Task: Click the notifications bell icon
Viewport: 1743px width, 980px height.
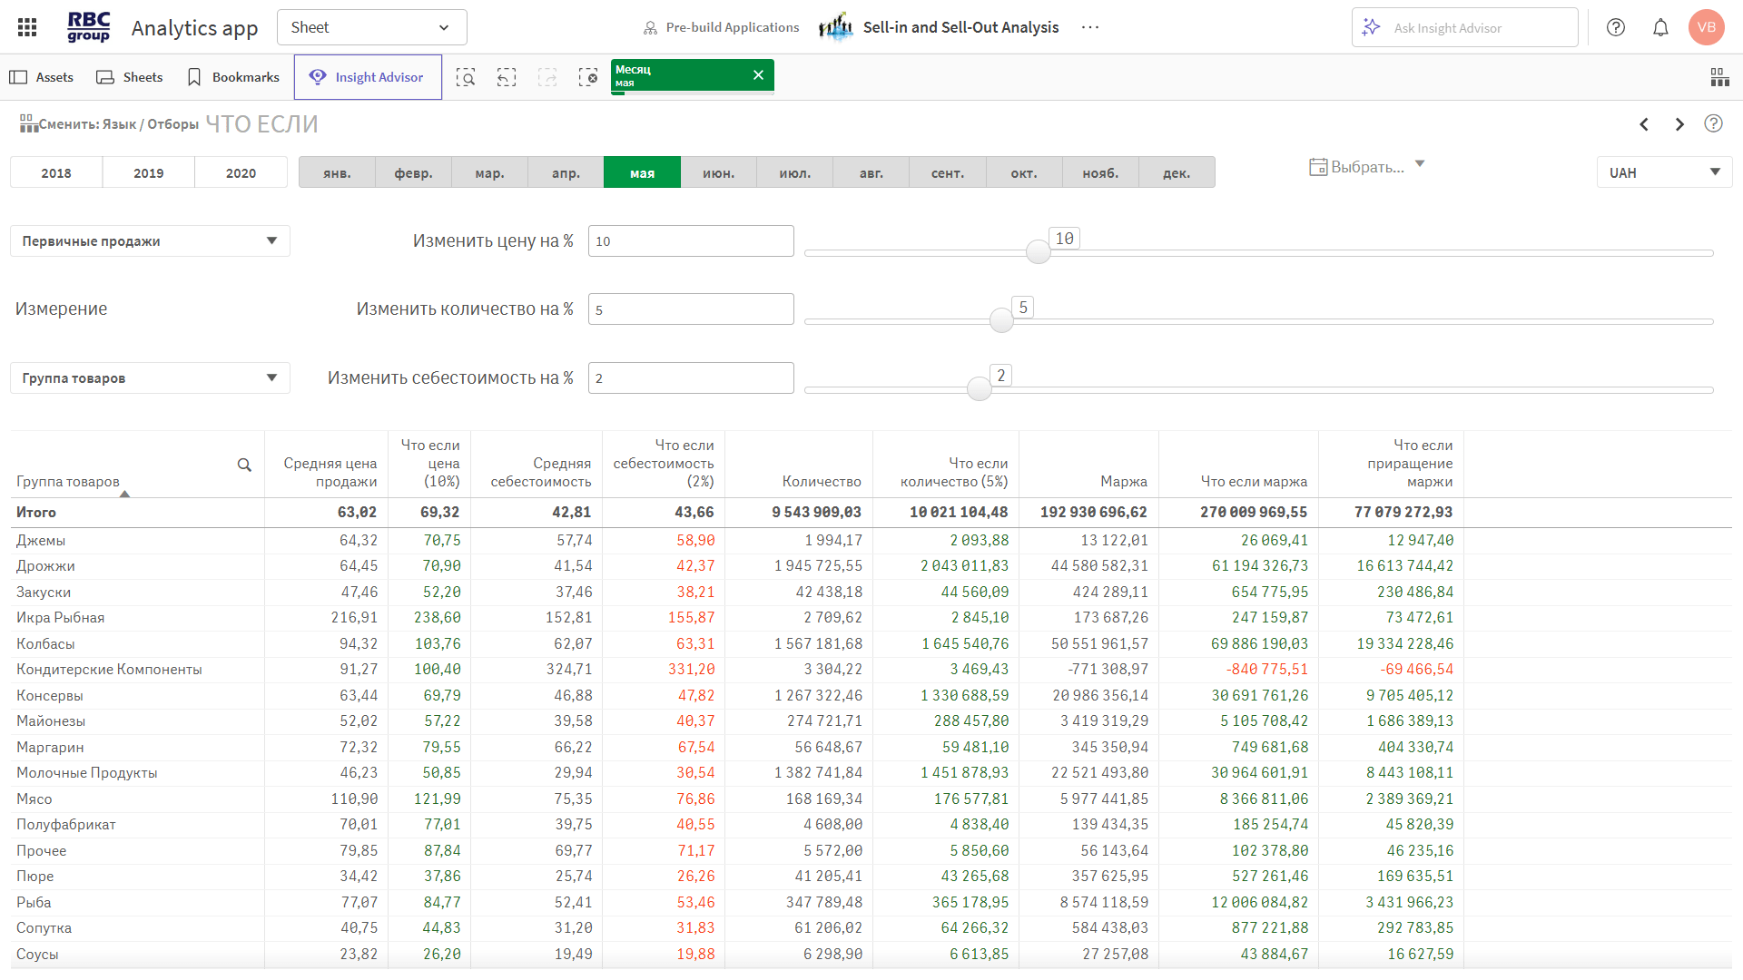Action: 1660,27
